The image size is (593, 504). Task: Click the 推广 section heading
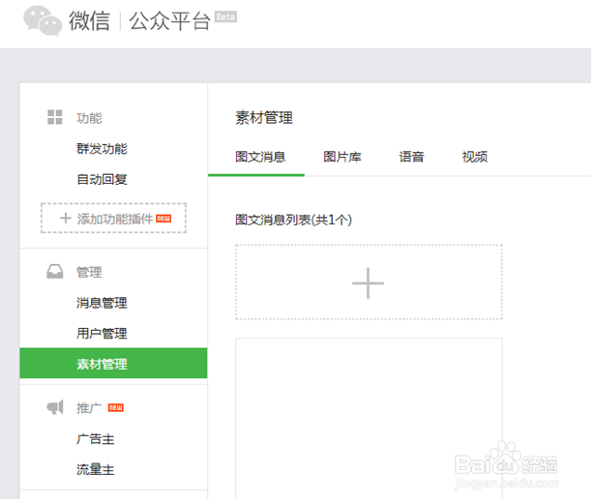(x=89, y=408)
